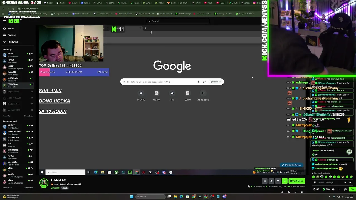Click the Režim AI button
The width and height of the screenshot is (356, 200).
(x=216, y=82)
